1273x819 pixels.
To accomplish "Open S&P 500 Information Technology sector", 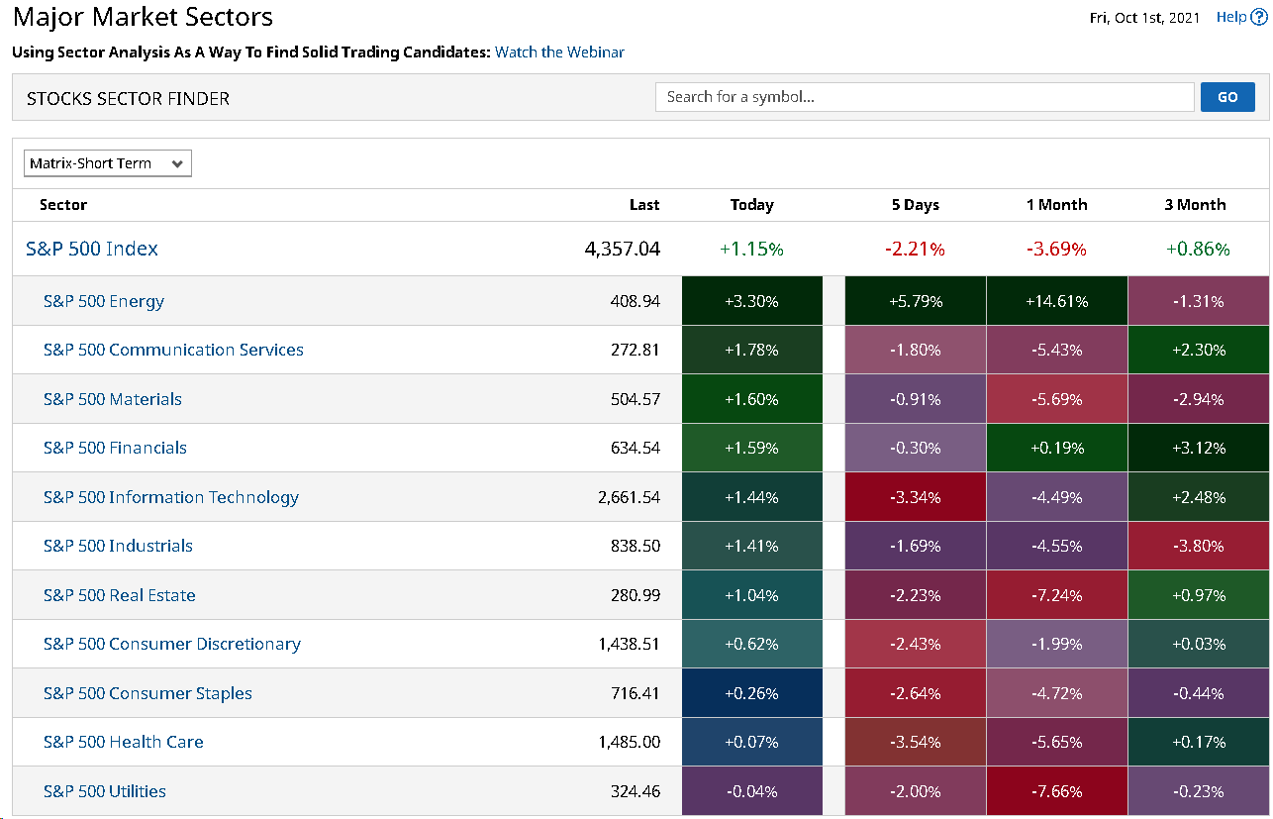I will pos(171,497).
